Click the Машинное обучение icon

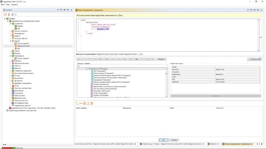pos(13,63)
